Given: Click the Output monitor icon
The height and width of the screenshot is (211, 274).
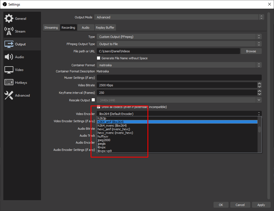Looking at the screenshot, I should 9,44.
